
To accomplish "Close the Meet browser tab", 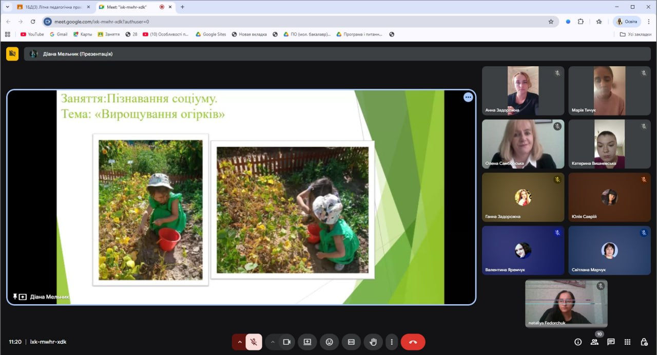I will [170, 7].
